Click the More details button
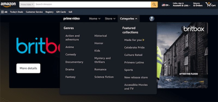The width and height of the screenshot is (218, 102). pos(28,68)
